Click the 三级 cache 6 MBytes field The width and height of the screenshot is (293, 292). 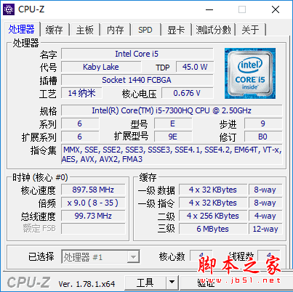click(x=213, y=229)
